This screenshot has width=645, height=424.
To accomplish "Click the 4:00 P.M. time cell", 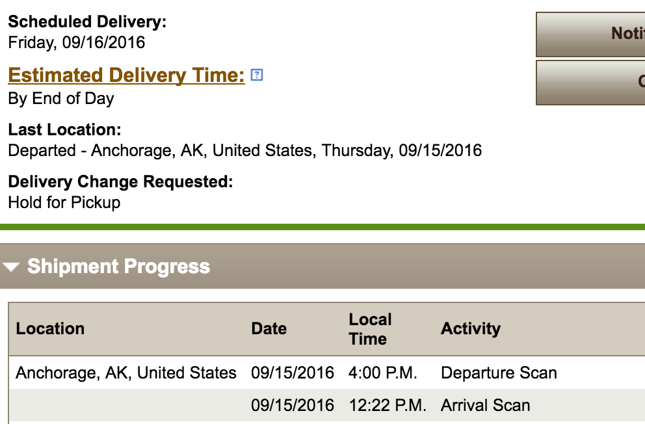I will (x=382, y=373).
